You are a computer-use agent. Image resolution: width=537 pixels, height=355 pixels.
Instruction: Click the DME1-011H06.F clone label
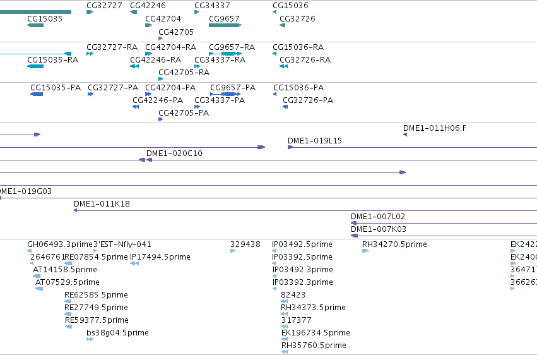coord(435,128)
